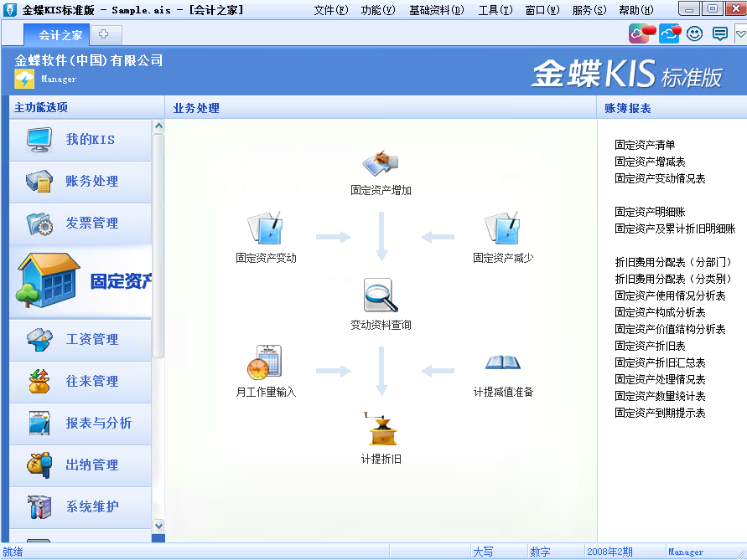Expand the toolbar dropdown arrow at far right

[x=741, y=33]
